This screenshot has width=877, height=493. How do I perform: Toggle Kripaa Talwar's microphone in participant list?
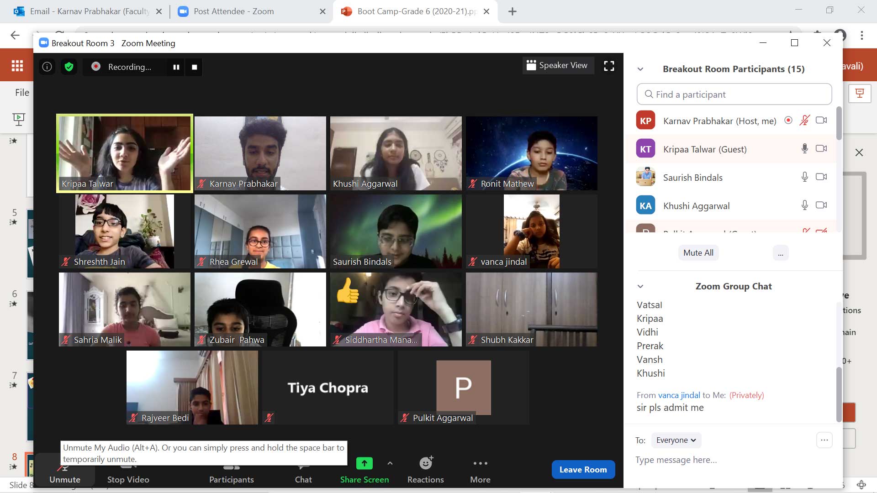(805, 148)
